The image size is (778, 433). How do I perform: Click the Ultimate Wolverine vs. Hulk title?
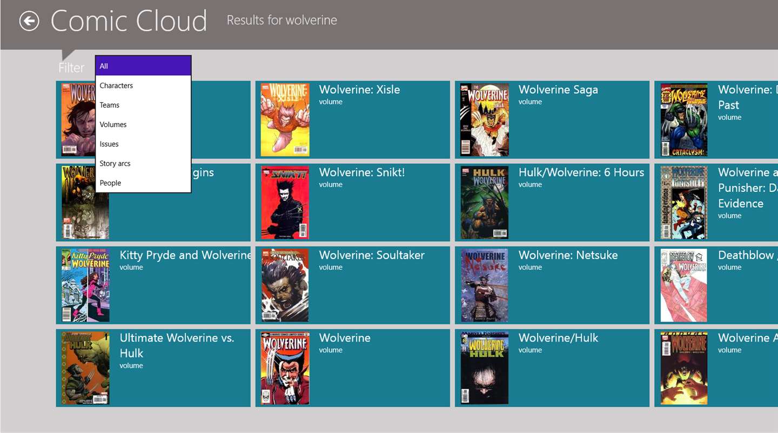click(177, 345)
